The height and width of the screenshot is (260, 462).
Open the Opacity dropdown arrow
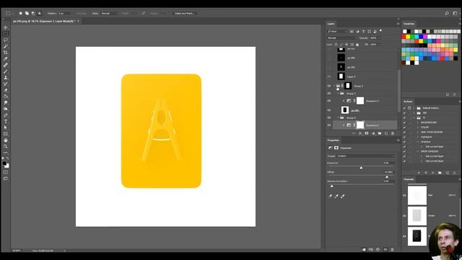[x=380, y=38]
